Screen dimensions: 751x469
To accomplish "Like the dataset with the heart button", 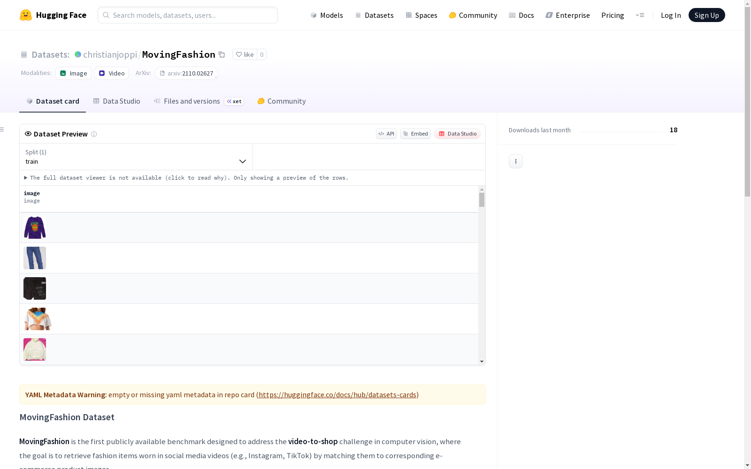I will pos(245,54).
